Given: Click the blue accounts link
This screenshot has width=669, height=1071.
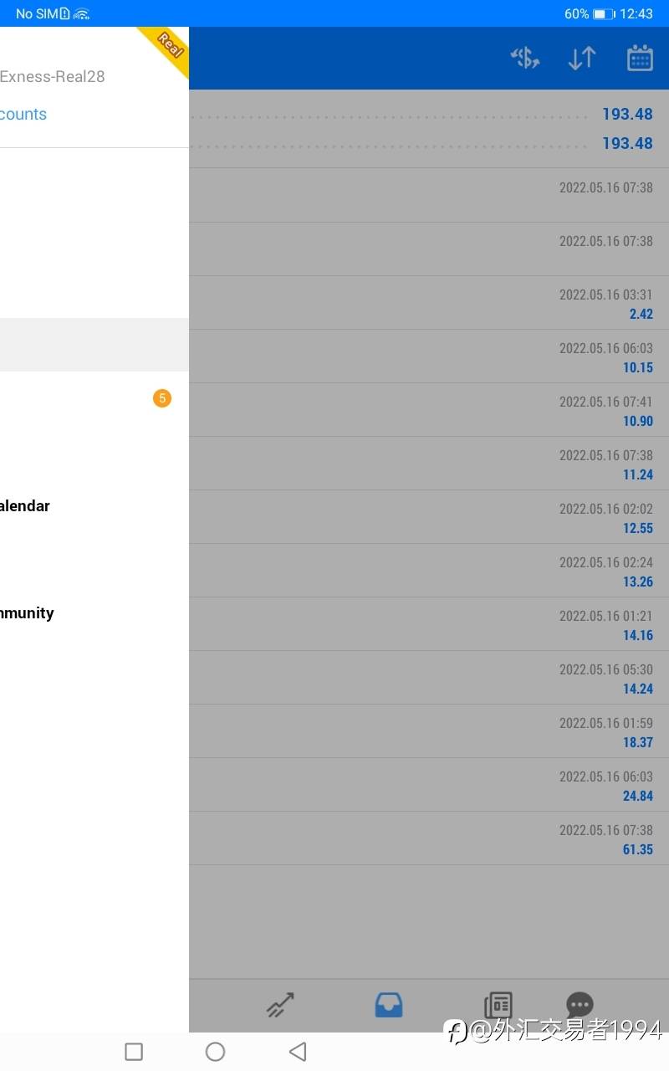Looking at the screenshot, I should pos(23,115).
